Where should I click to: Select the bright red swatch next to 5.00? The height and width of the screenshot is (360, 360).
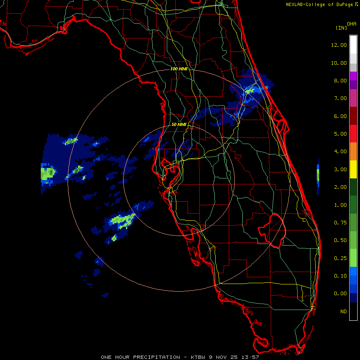pos(353,134)
